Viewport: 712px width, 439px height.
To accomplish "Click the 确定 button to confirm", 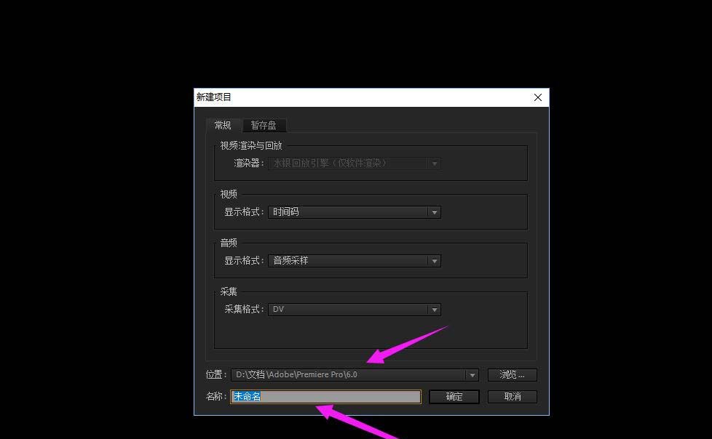I will coord(454,396).
